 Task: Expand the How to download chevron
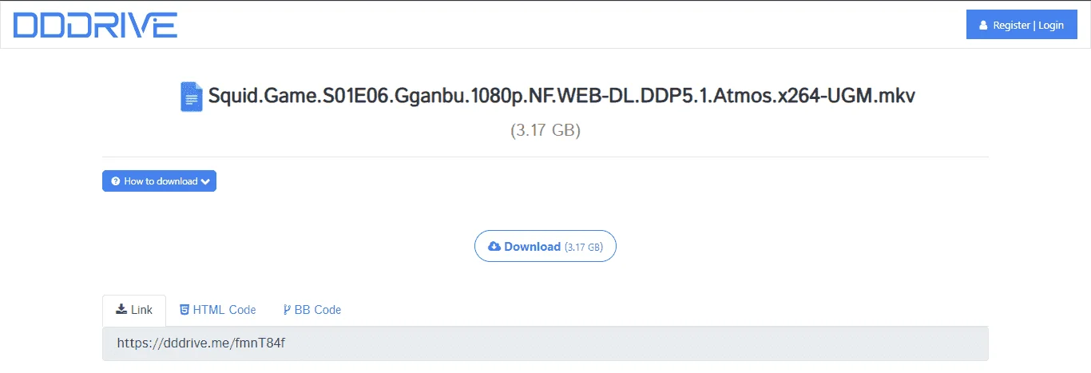[205, 181]
